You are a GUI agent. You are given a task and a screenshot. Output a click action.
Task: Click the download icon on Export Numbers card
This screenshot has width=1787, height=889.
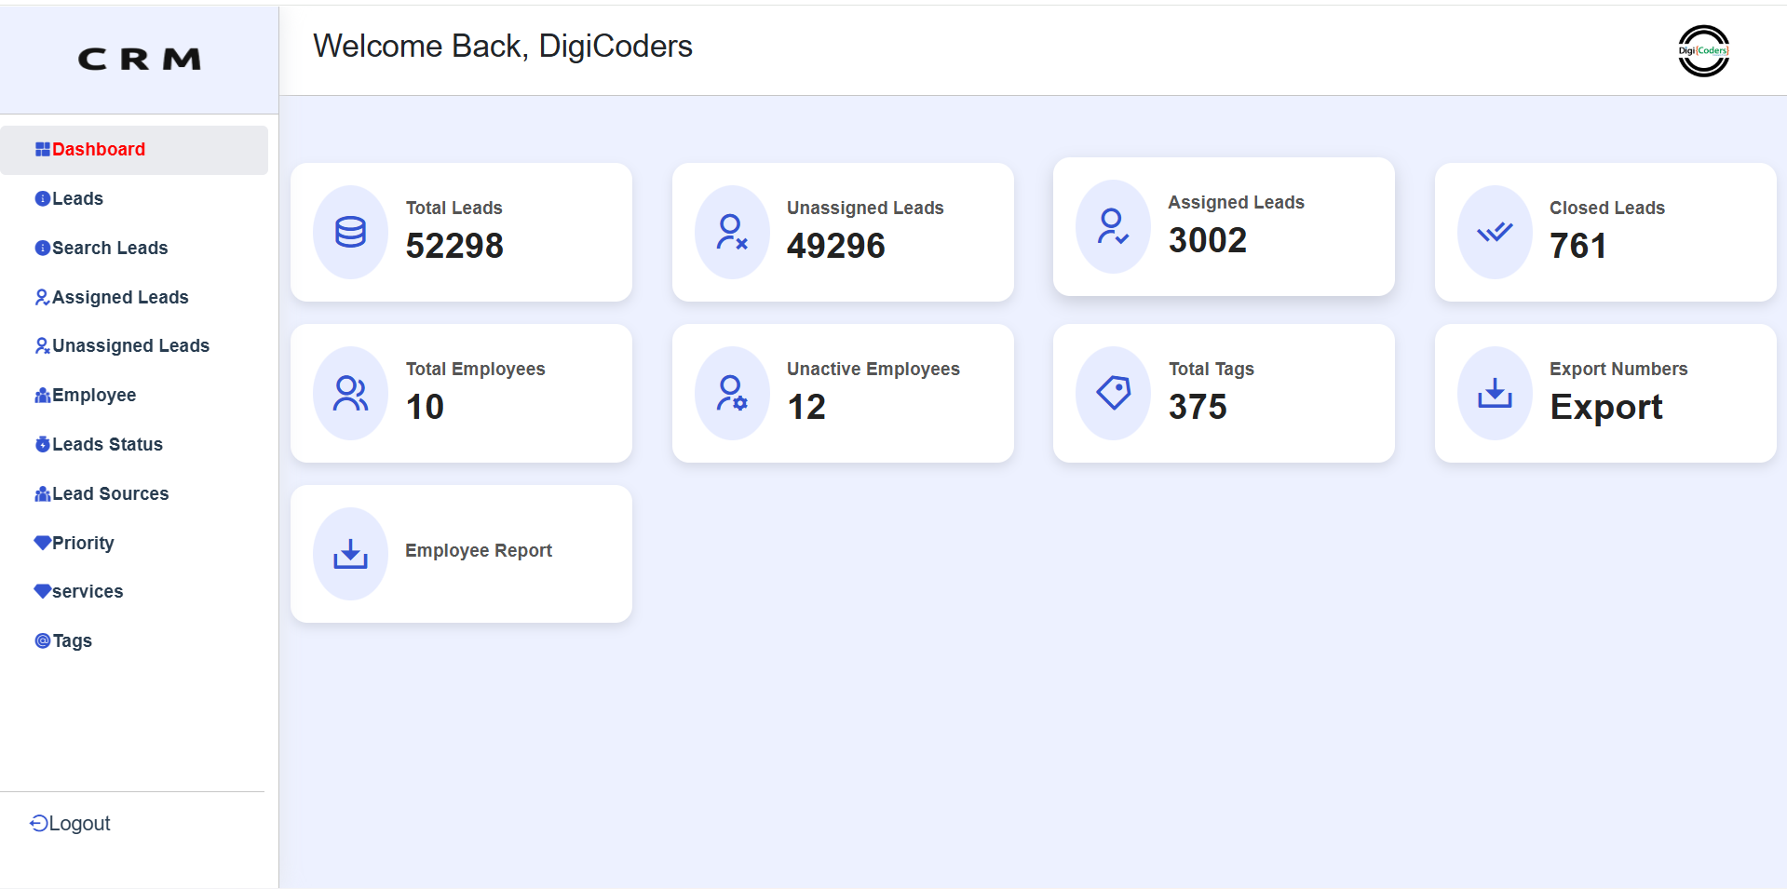(x=1495, y=393)
